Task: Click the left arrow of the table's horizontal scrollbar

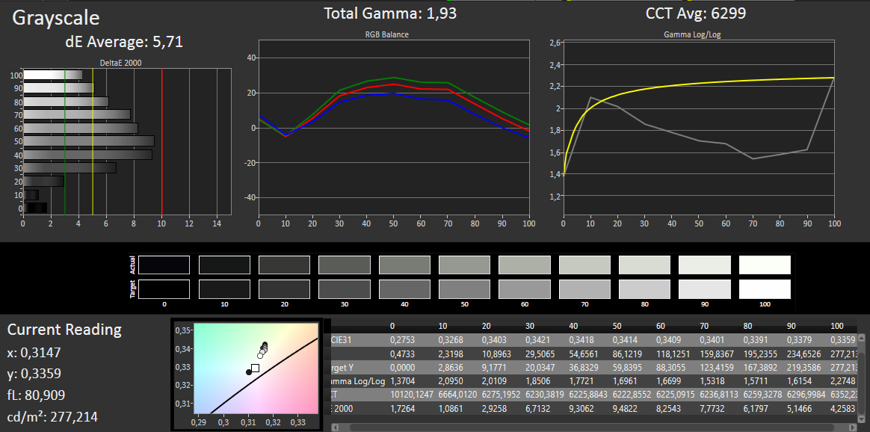Action: pyautogui.click(x=336, y=427)
